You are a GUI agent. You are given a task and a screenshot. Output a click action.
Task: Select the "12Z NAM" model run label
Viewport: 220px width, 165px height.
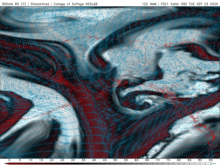point(149,4)
